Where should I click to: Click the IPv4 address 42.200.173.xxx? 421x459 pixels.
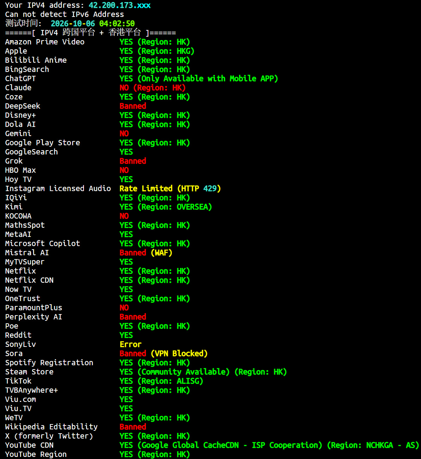tap(120, 5)
